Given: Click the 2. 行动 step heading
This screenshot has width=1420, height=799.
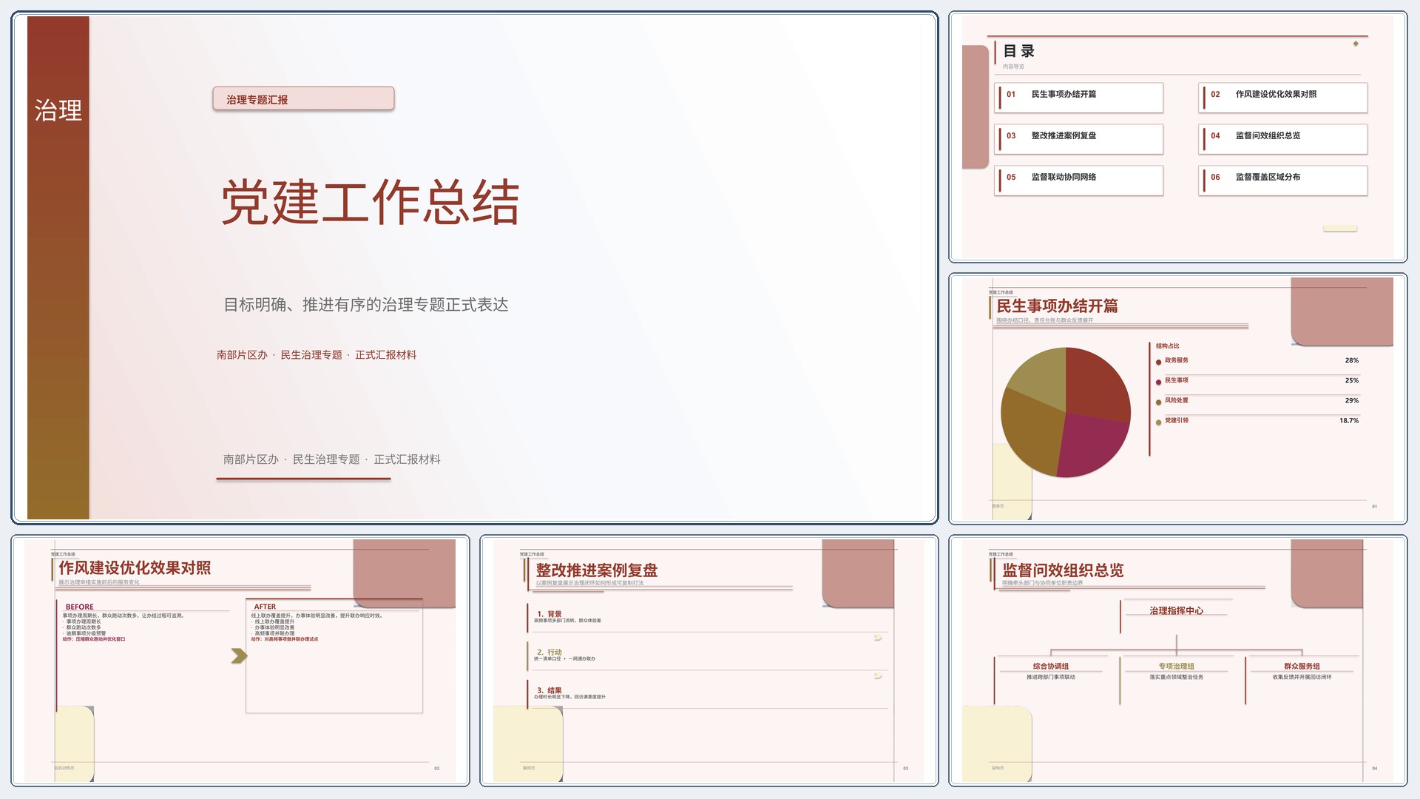Looking at the screenshot, I should click(550, 653).
